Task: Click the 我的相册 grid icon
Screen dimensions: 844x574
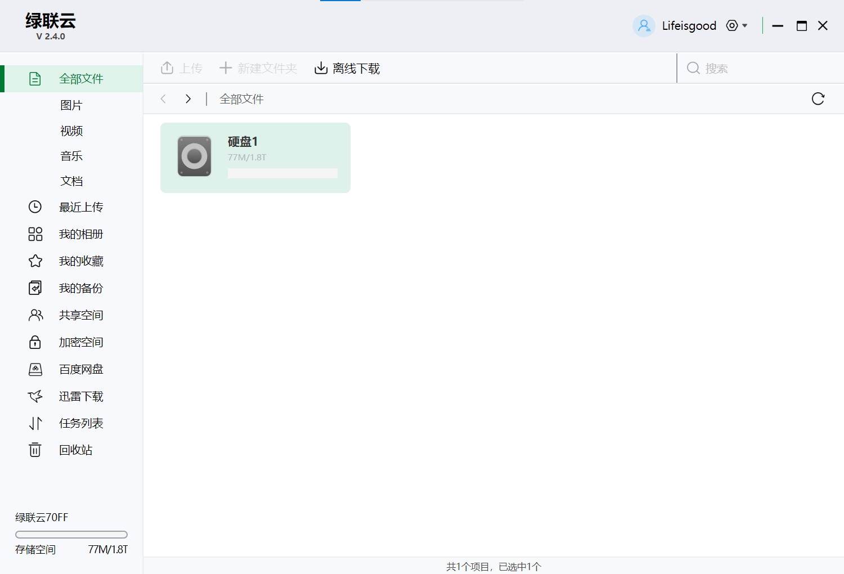Action: click(35, 234)
